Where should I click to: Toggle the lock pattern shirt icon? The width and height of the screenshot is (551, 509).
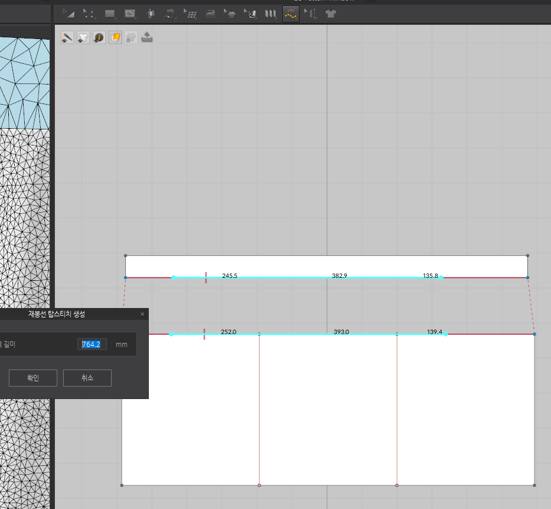131,37
